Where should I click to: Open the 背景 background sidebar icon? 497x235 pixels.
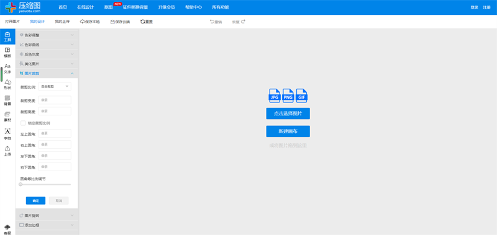[x=7, y=100]
